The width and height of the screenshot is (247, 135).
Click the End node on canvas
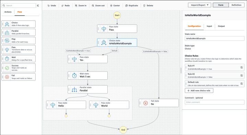pos(123,130)
